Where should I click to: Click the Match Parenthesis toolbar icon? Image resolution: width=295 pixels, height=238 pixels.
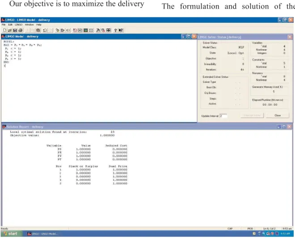(68, 30)
